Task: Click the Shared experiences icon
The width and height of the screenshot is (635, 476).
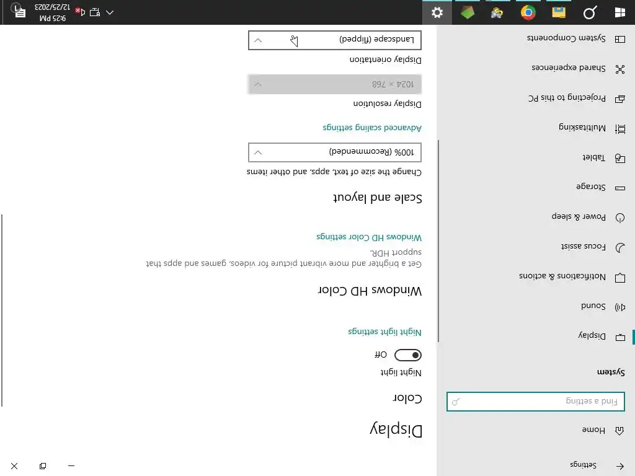Action: point(620,69)
